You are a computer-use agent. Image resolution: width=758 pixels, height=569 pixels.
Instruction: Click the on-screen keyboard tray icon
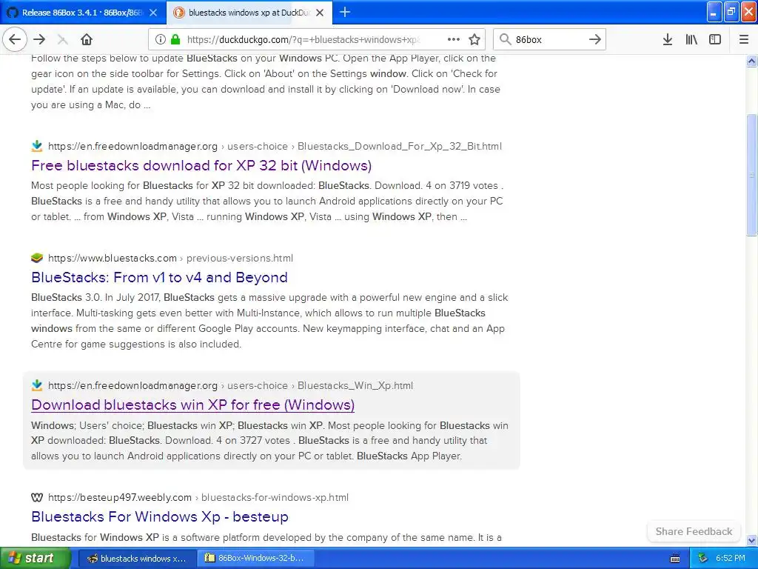point(675,559)
